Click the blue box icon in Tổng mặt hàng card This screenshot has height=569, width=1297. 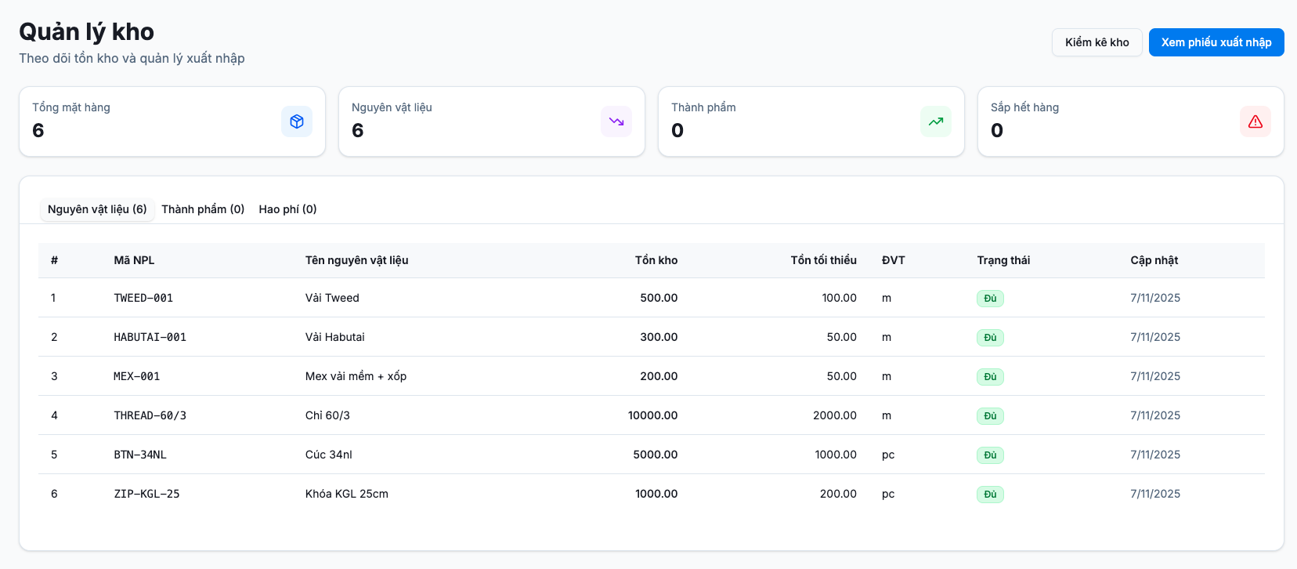point(296,121)
